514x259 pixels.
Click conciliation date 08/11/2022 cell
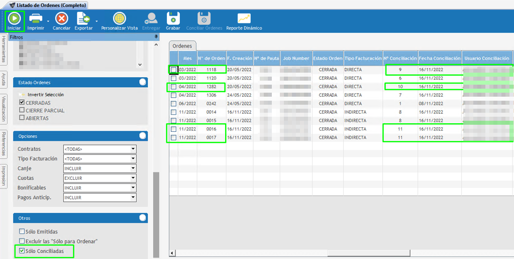(x=440, y=104)
